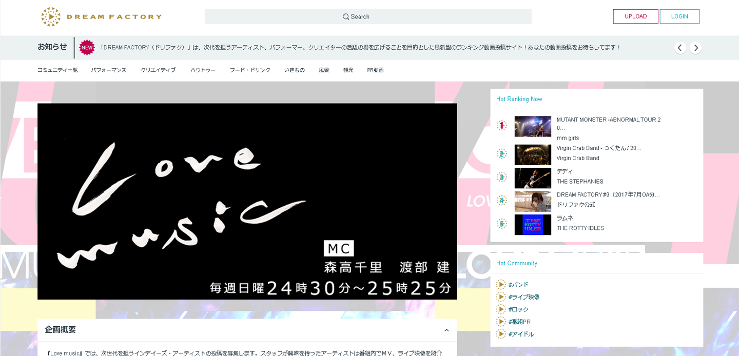Click play icon beside #ライブ映像
This screenshot has width=739, height=356.
[x=501, y=296]
